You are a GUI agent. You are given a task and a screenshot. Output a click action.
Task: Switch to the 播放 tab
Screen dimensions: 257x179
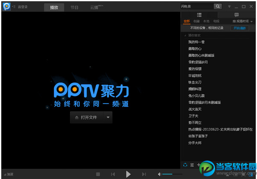pyautogui.click(x=54, y=7)
